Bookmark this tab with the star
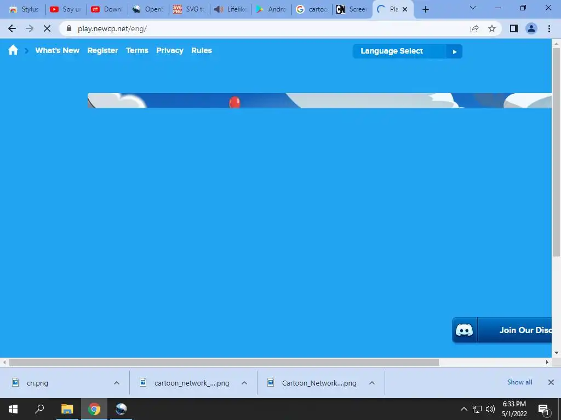 [492, 28]
